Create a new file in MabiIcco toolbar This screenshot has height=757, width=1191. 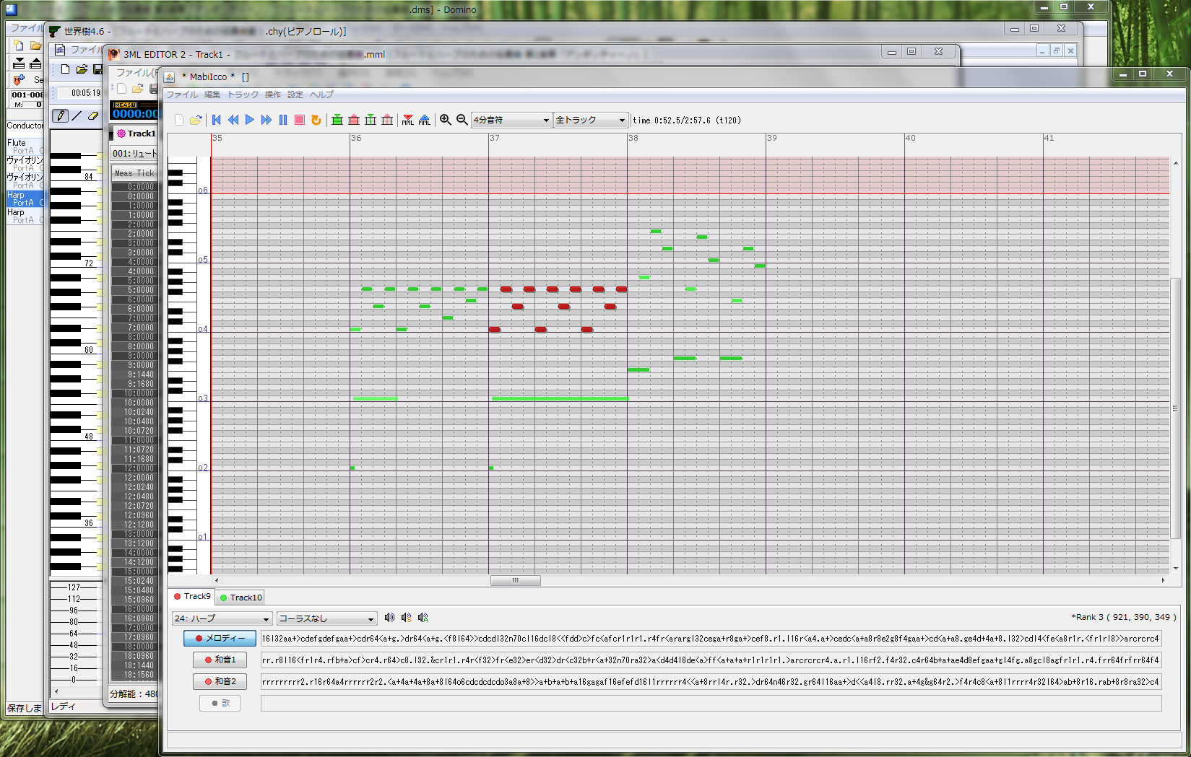[x=179, y=120]
